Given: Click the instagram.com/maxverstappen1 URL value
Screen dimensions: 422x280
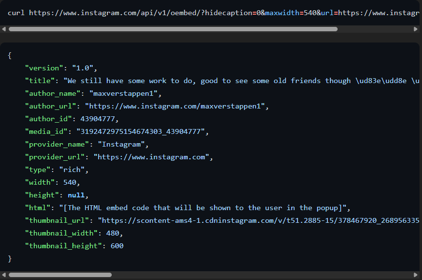Looking at the screenshot, I should tap(175, 106).
